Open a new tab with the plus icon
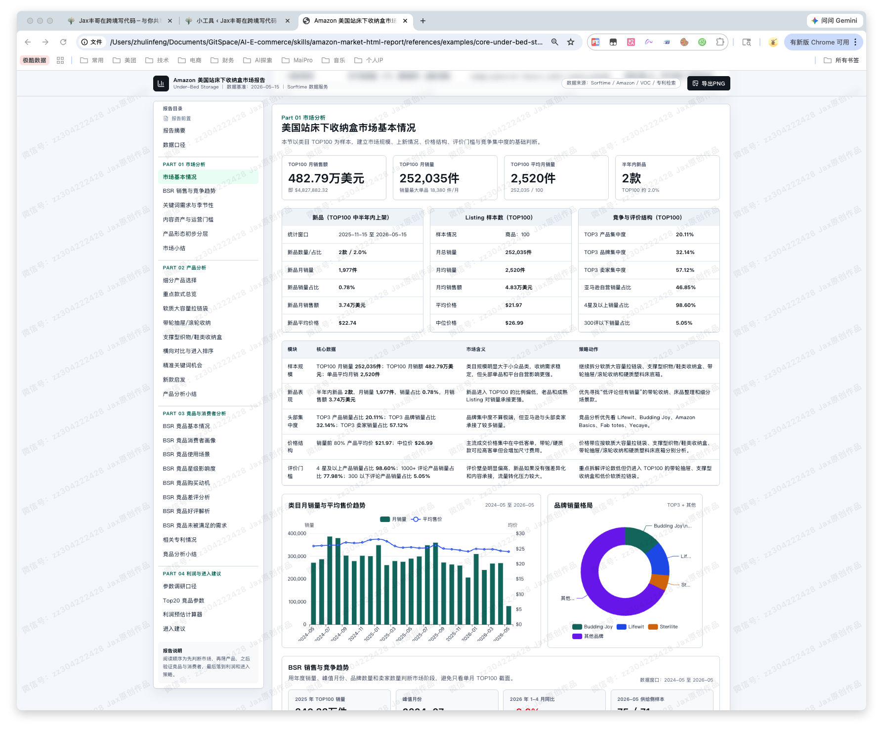Screen dimensions: 883x733 [423, 21]
